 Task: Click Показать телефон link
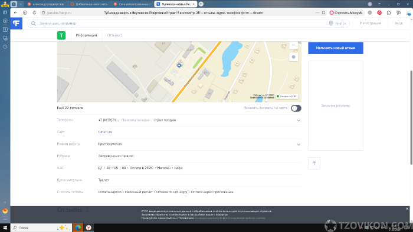136,120
